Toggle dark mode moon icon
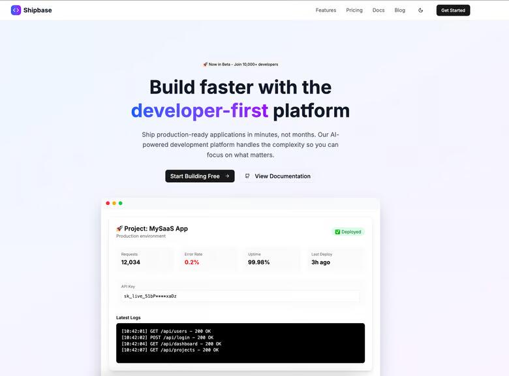 tap(421, 10)
